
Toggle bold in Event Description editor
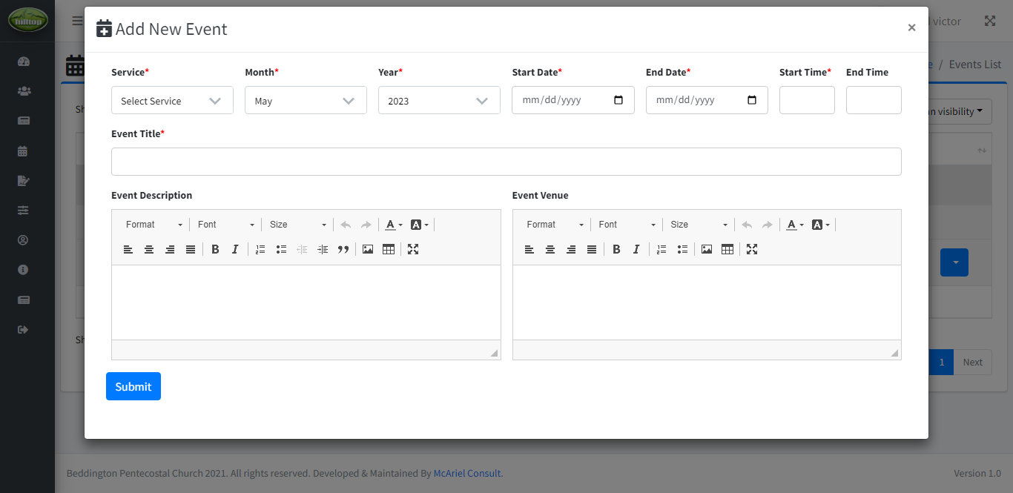(215, 249)
